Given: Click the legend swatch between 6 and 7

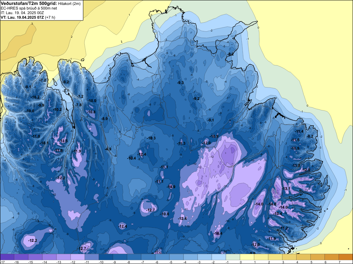Looking at the screenshot, I should (x=332, y=257).
